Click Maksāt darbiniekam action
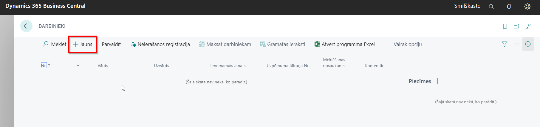Image resolution: width=540 pixels, height=127 pixels. [x=225, y=44]
